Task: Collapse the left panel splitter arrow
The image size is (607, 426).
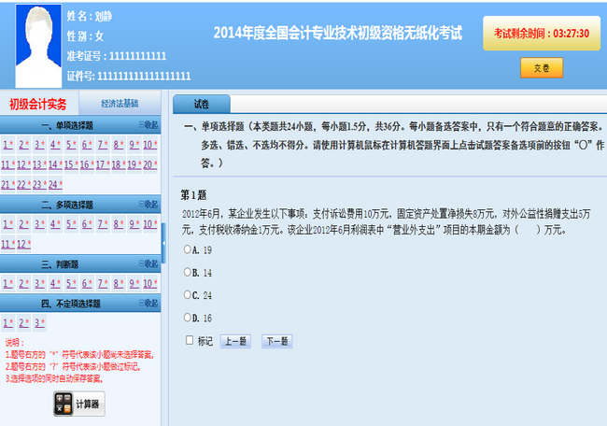Action: 164,243
